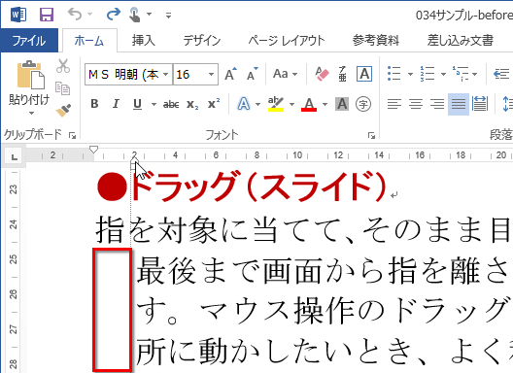The image size is (513, 373).
Task: Switch to the 参考資料 tab
Action: point(376,41)
